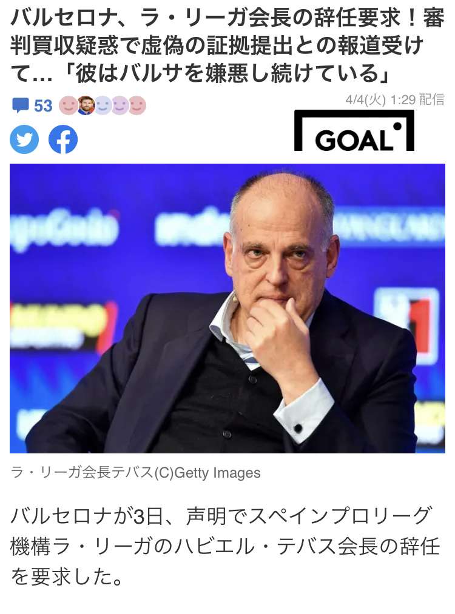
Task: Open the GOAL publisher logo
Action: click(x=354, y=130)
